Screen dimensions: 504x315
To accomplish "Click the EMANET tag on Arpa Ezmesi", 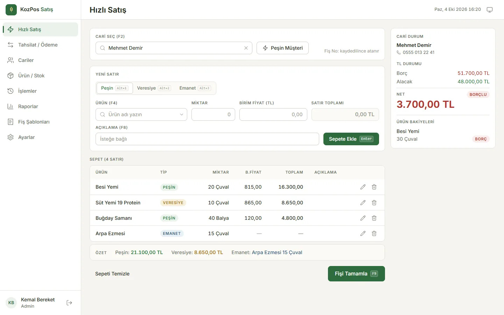I will coord(172,233).
